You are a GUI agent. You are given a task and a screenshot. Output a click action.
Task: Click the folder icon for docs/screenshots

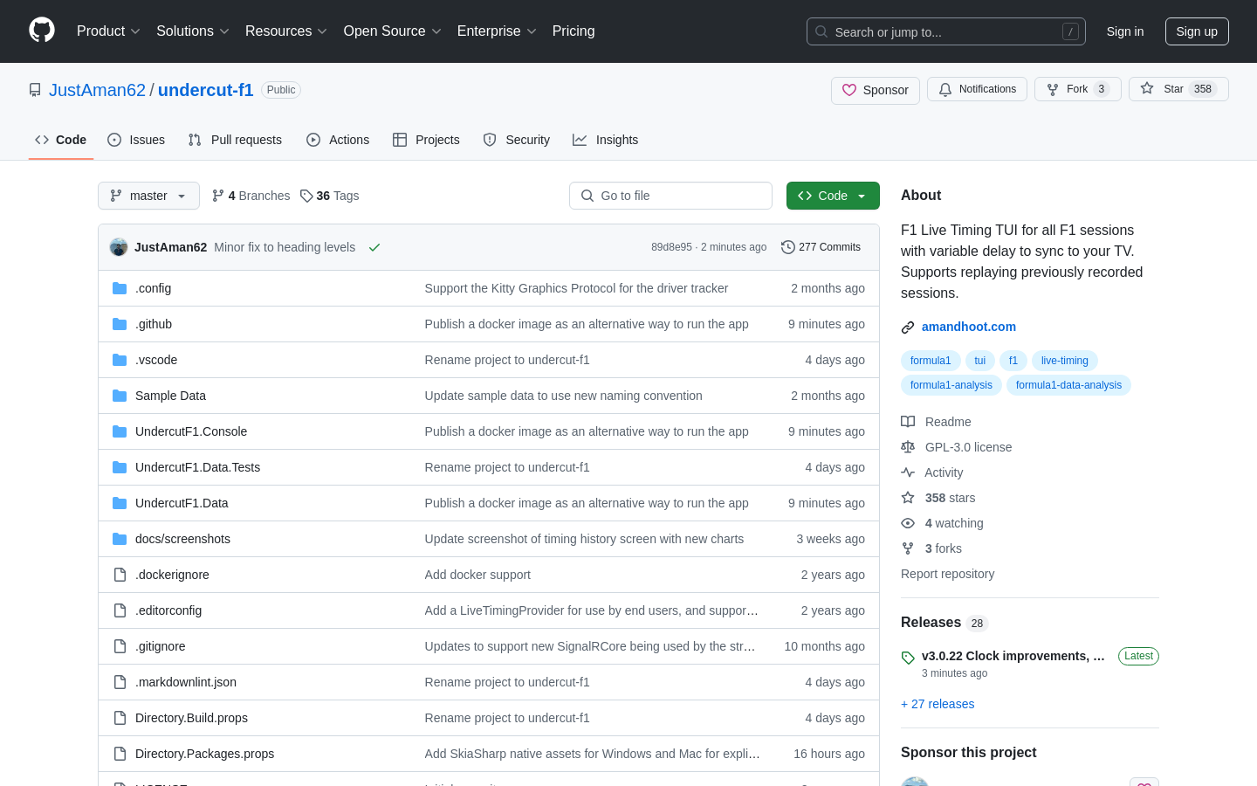(x=120, y=539)
